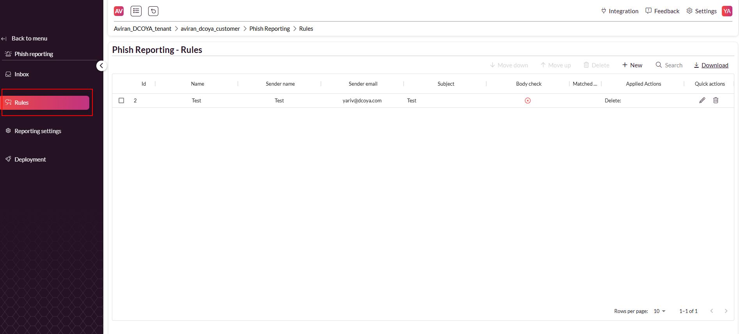
Task: Click Back to menu
Action: 29,39
